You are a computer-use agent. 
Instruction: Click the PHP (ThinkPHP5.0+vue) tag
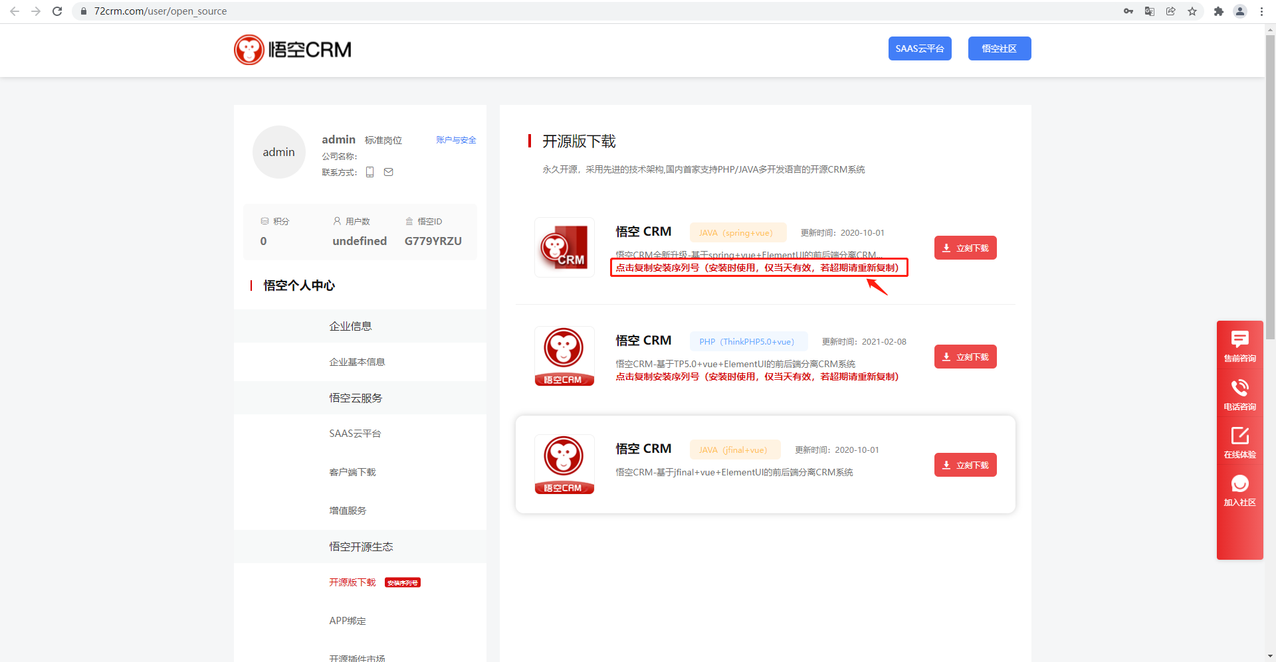[748, 341]
